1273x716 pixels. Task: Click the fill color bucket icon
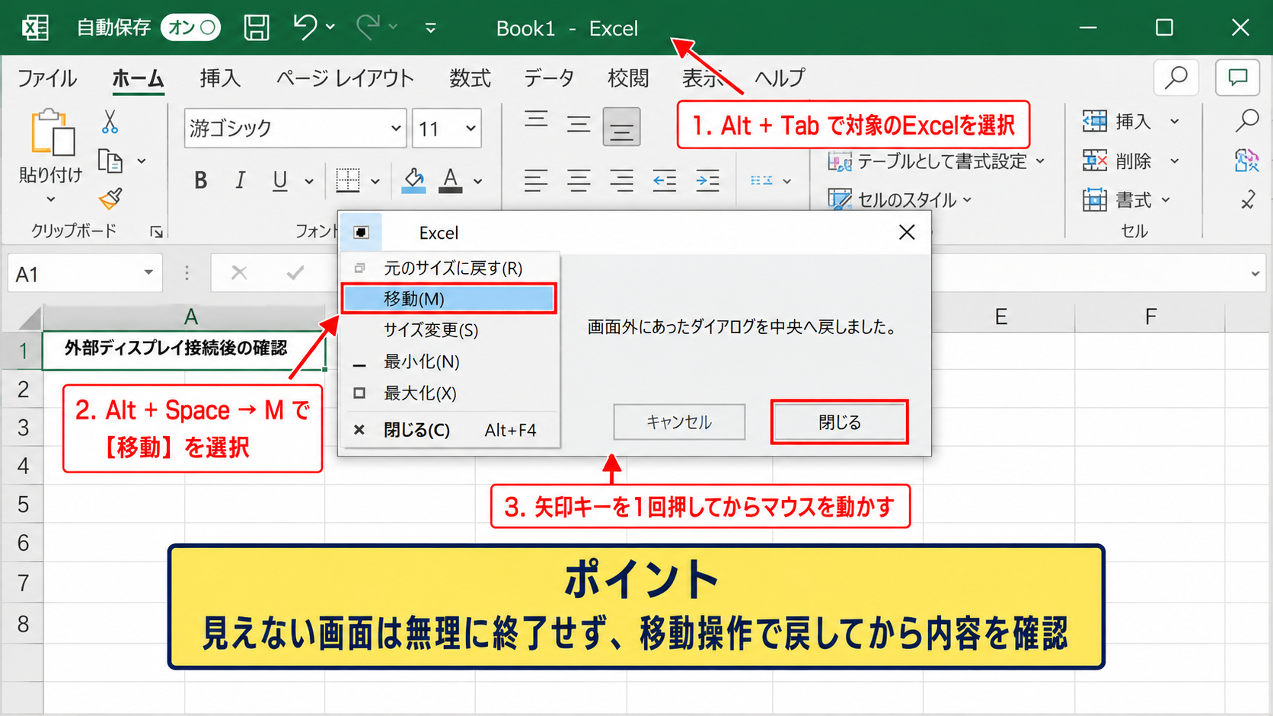(413, 180)
